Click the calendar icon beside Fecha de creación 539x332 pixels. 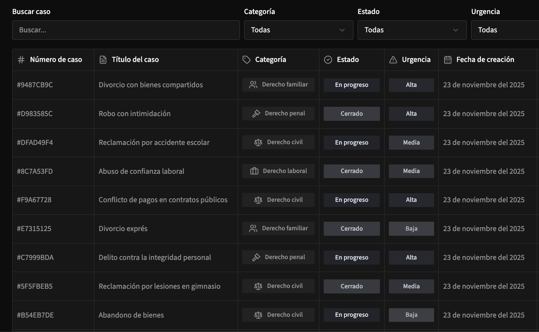(x=448, y=60)
